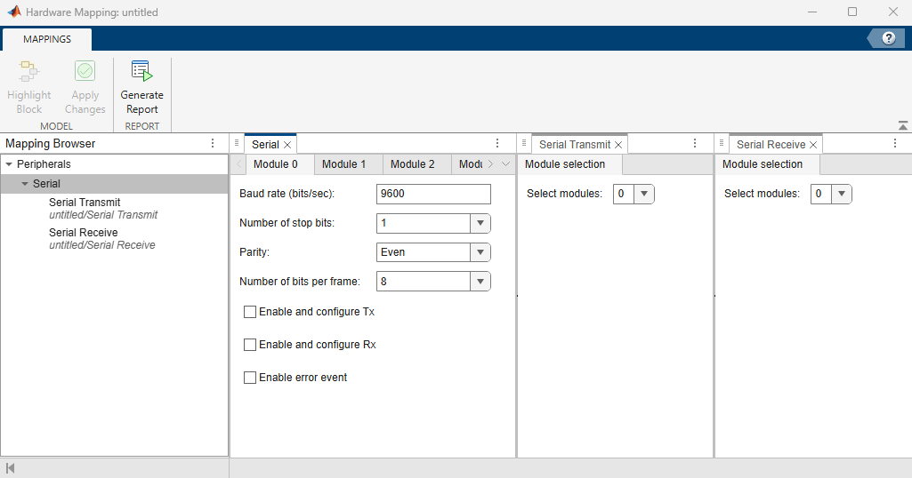
Task: Switch to the partially visible fourth module tab
Action: click(x=468, y=164)
